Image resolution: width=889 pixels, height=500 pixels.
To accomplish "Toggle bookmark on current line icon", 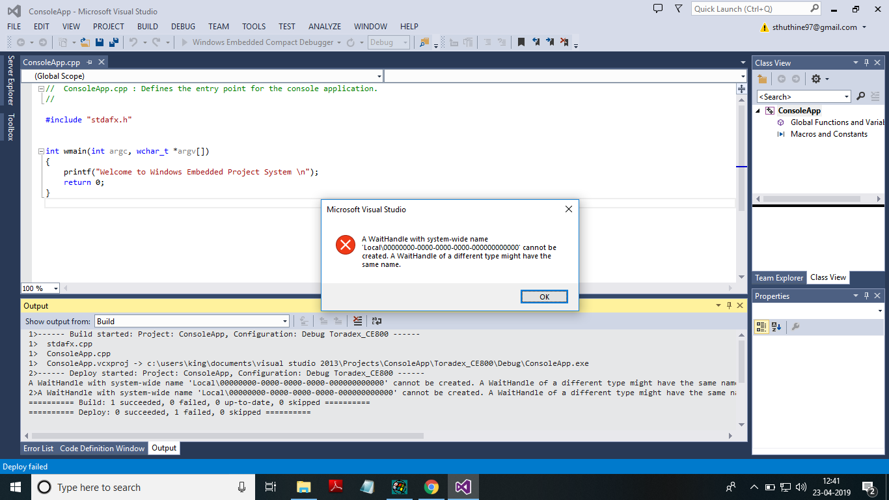I will 521,42.
